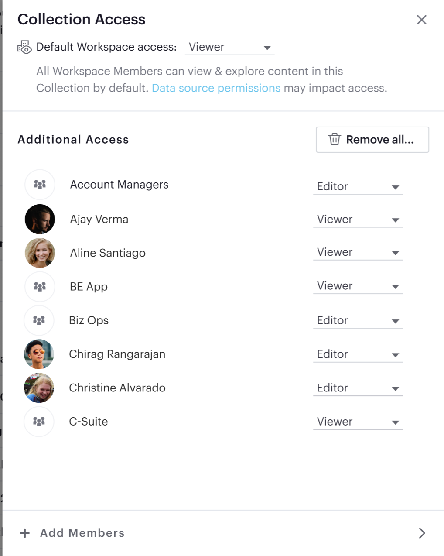Click the Remove all button
This screenshot has height=556, width=444.
372,140
